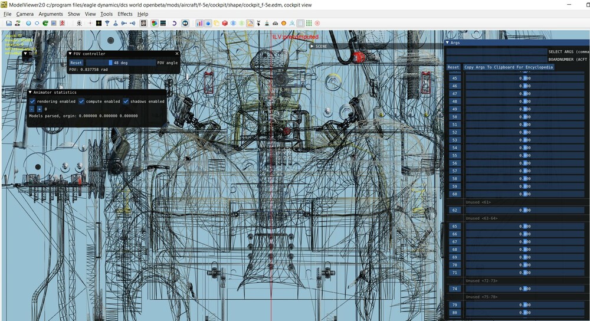
Task: Click the 'Unused <61>' text
Action: [x=478, y=202]
